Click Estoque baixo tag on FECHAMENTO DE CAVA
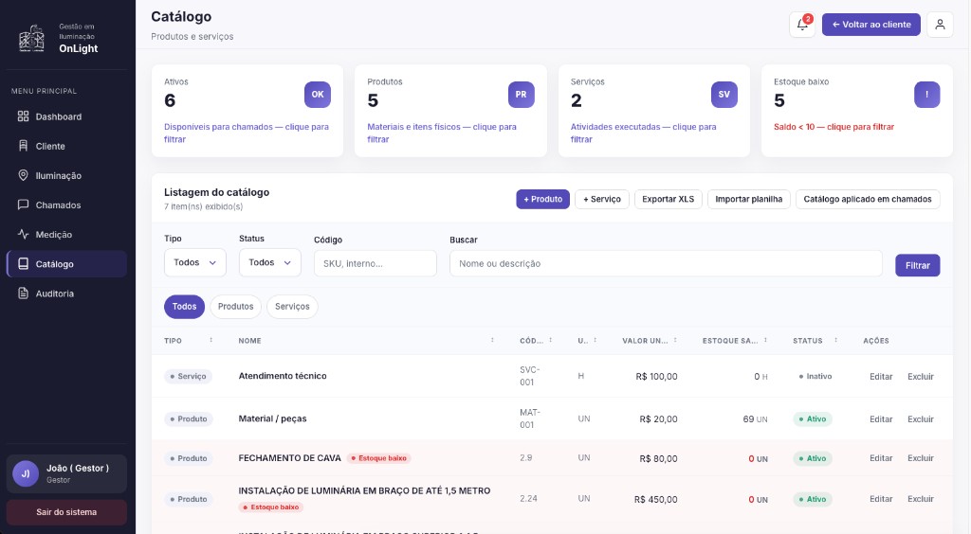The width and height of the screenshot is (971, 534). 378,458
